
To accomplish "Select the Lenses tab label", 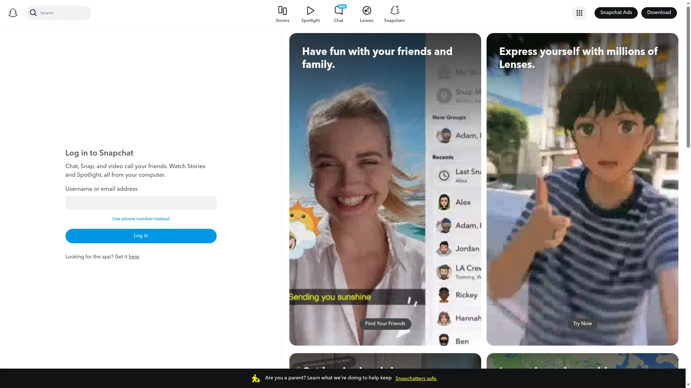I will click(x=367, y=20).
